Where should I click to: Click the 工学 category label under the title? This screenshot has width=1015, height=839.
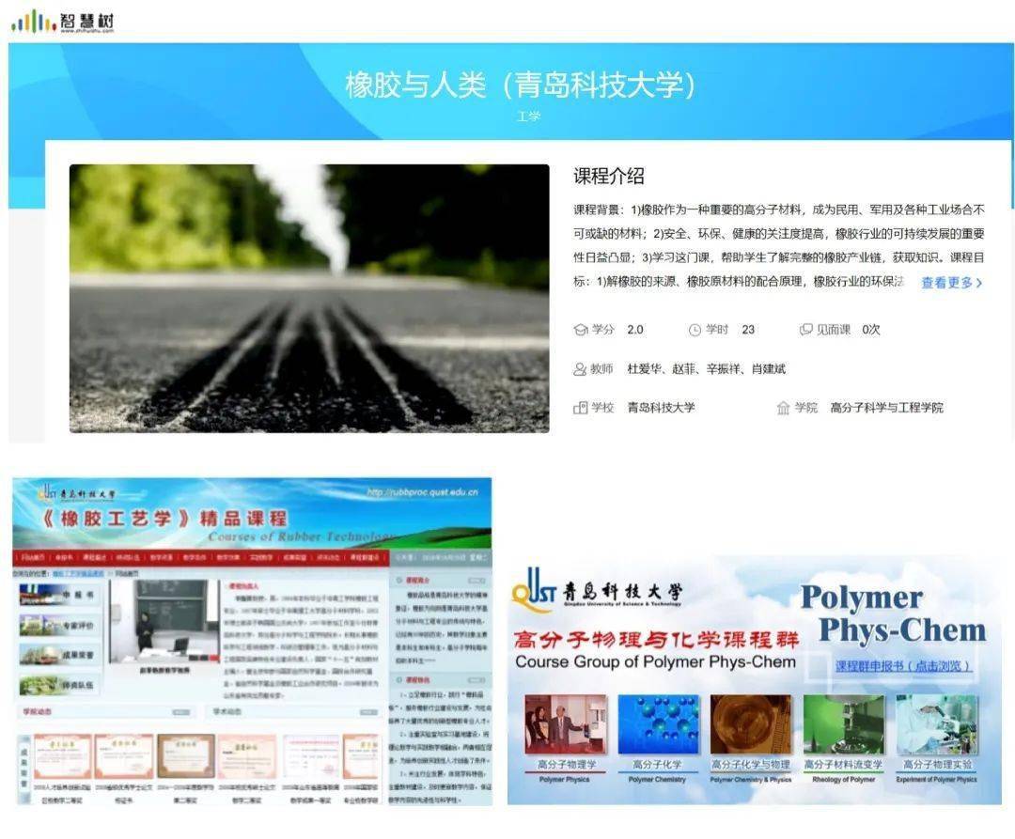pyautogui.click(x=528, y=117)
